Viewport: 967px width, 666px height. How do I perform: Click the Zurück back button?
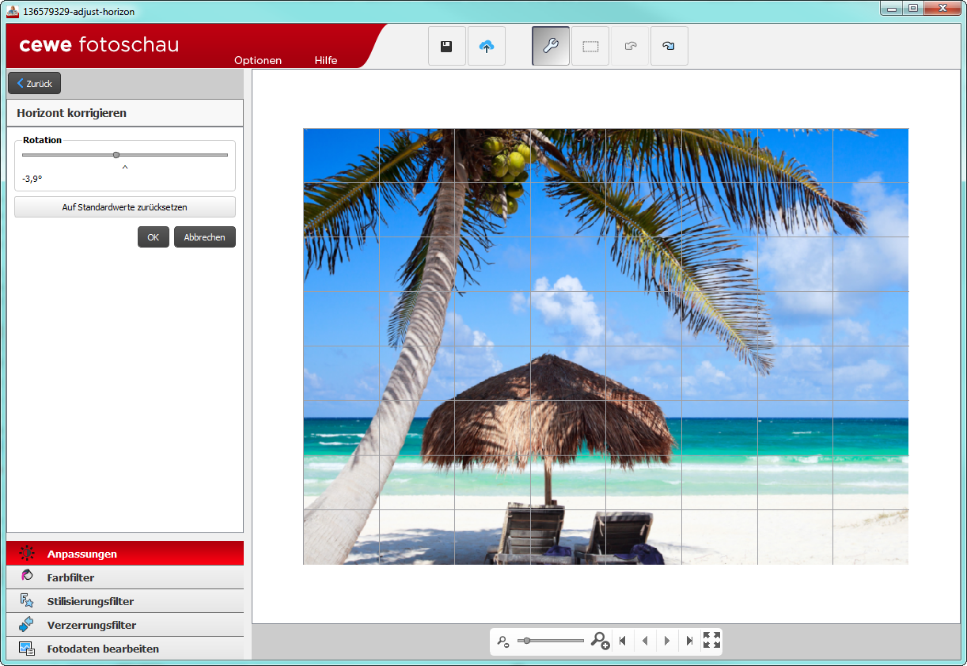click(x=34, y=83)
